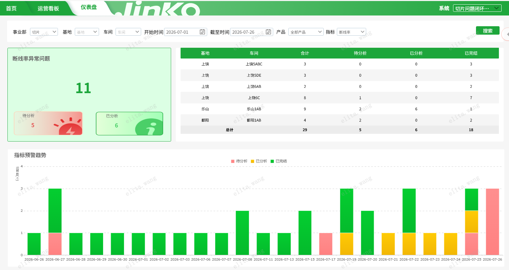Click the green bar for 2026-06-26
This screenshot has width=509, height=270.
(34, 244)
